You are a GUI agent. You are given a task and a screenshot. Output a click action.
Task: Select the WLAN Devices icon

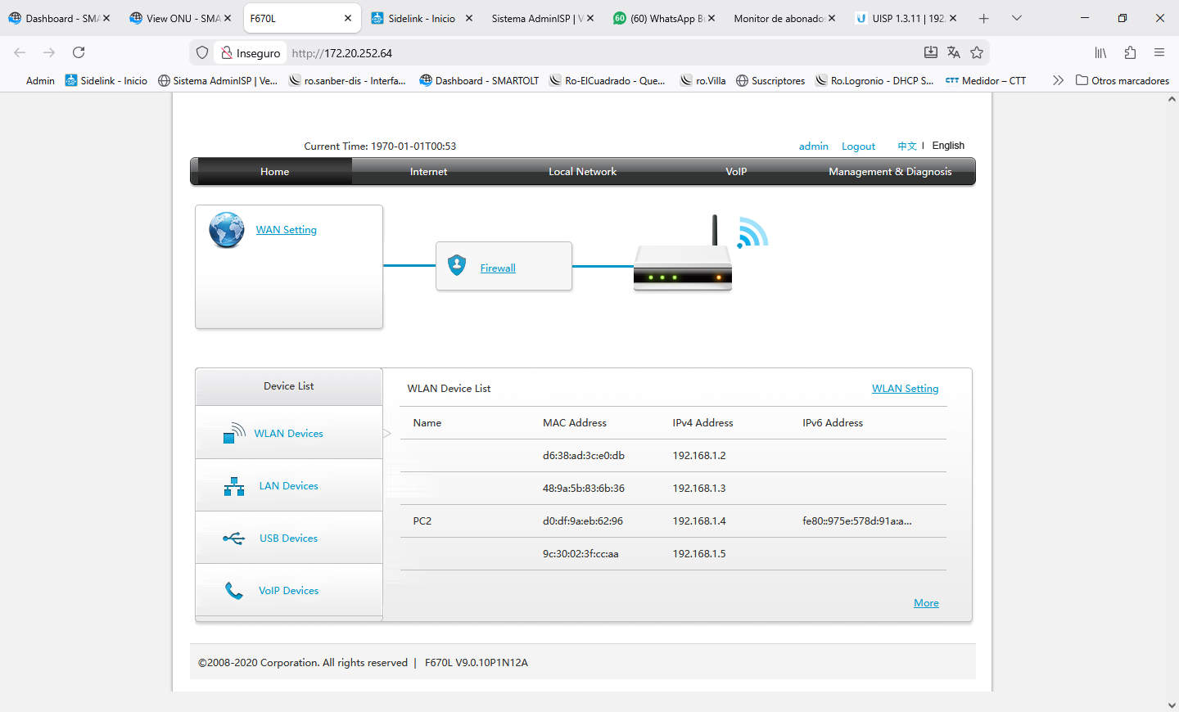(234, 433)
